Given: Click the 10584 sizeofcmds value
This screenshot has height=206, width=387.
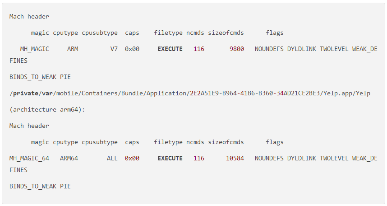Looking at the screenshot, I should tap(235, 158).
